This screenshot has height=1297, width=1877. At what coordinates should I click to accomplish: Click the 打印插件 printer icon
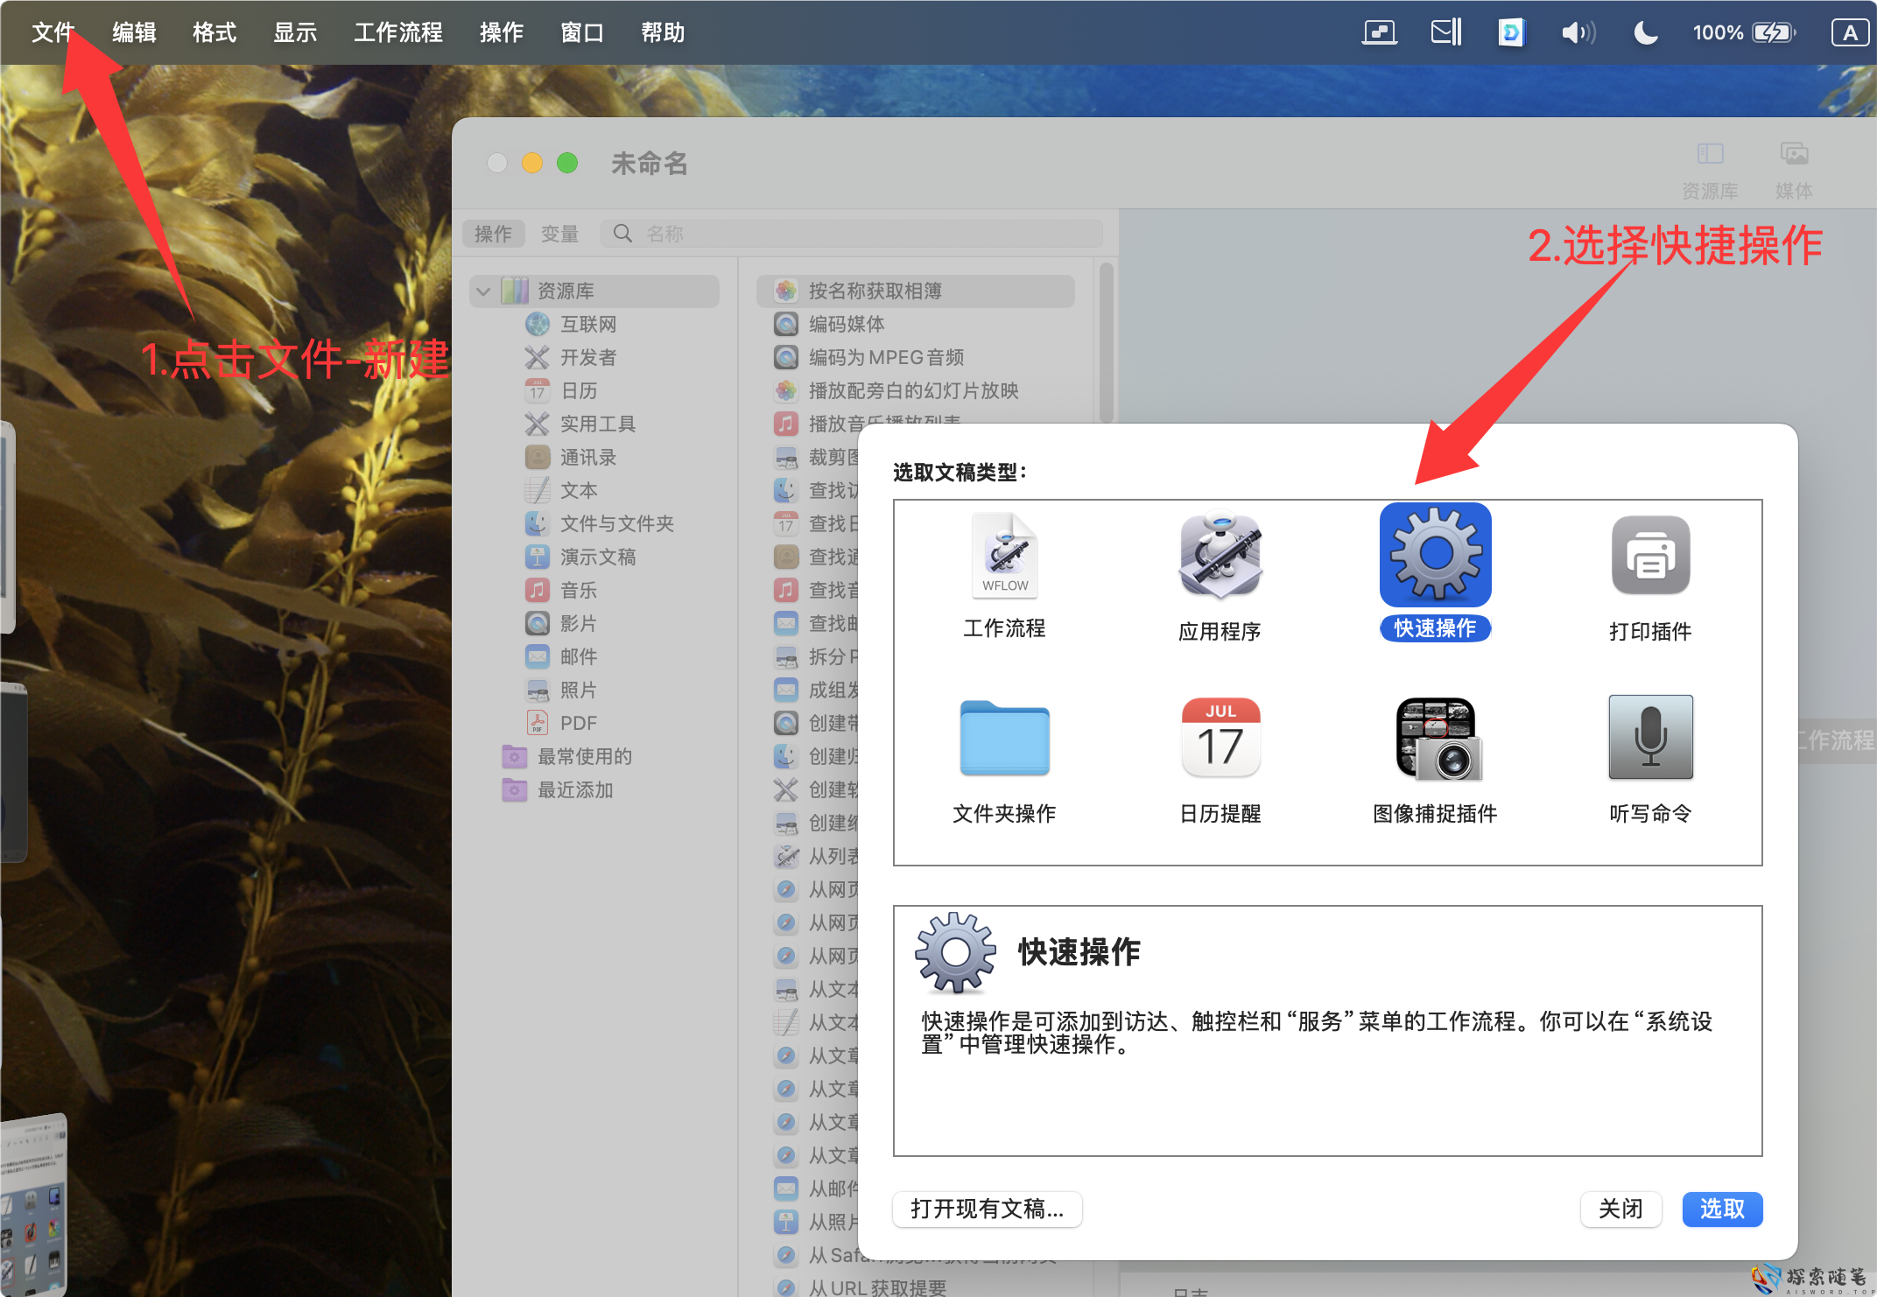pyautogui.click(x=1649, y=556)
